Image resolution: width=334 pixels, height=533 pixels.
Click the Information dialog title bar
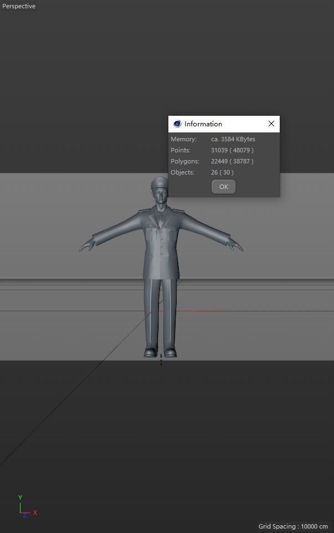click(222, 124)
